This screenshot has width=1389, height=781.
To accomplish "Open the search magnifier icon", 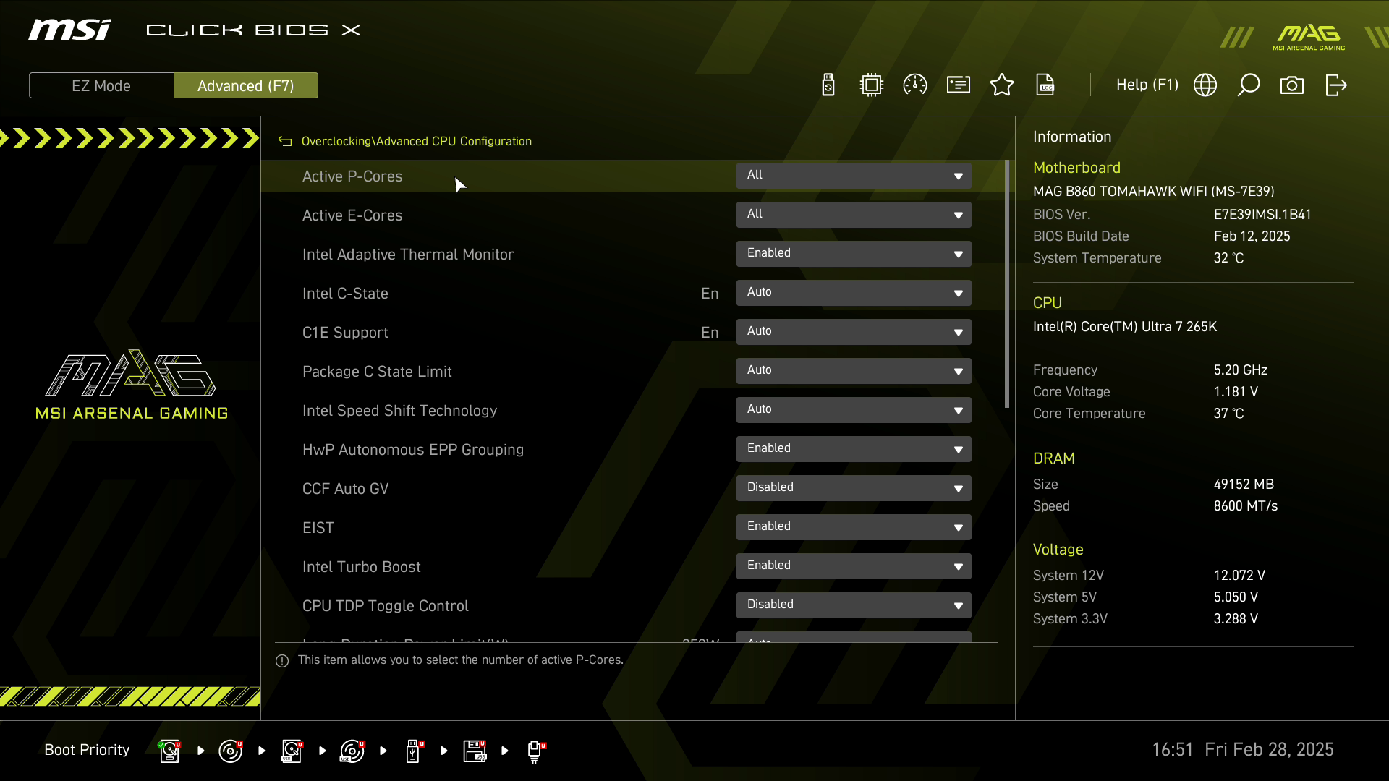I will [1249, 85].
